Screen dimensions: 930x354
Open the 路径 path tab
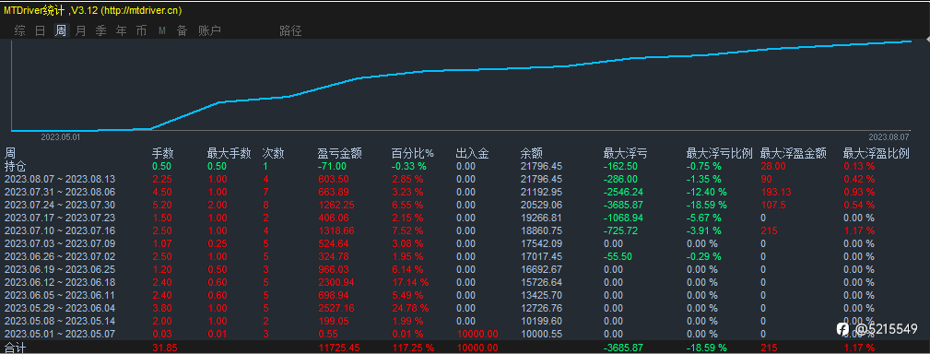pos(290,30)
